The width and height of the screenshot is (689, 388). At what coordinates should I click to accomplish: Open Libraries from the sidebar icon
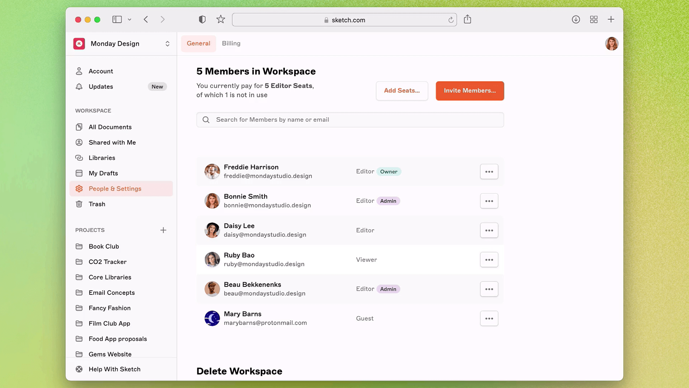tap(79, 158)
